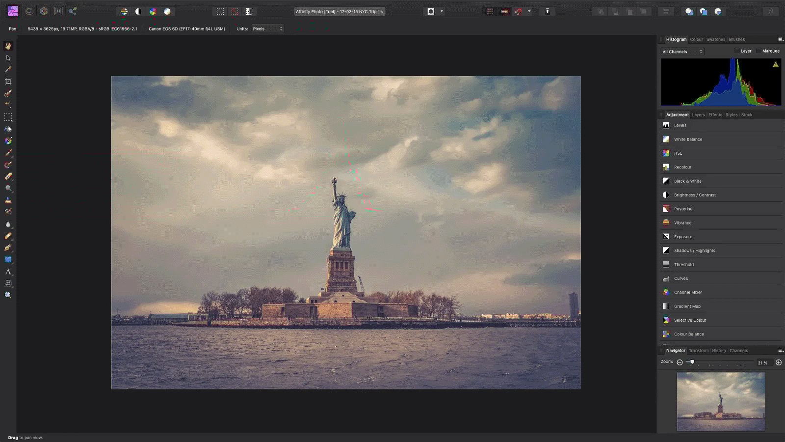Open the All Channels dropdown
This screenshot has height=442, width=785.
coord(682,51)
